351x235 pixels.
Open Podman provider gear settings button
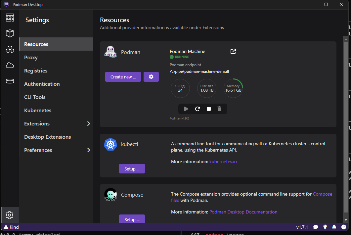(x=151, y=77)
